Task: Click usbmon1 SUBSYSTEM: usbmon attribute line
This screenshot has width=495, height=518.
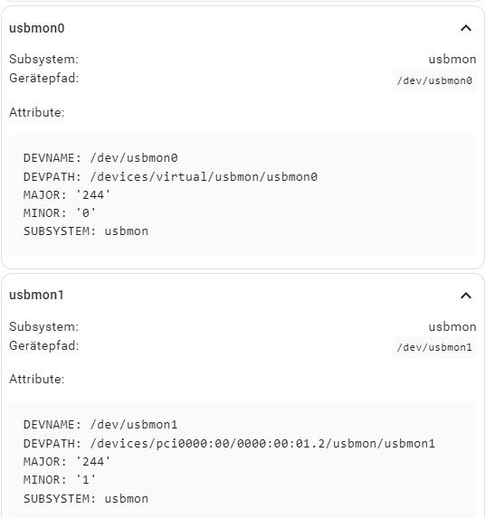Action: [x=86, y=498]
